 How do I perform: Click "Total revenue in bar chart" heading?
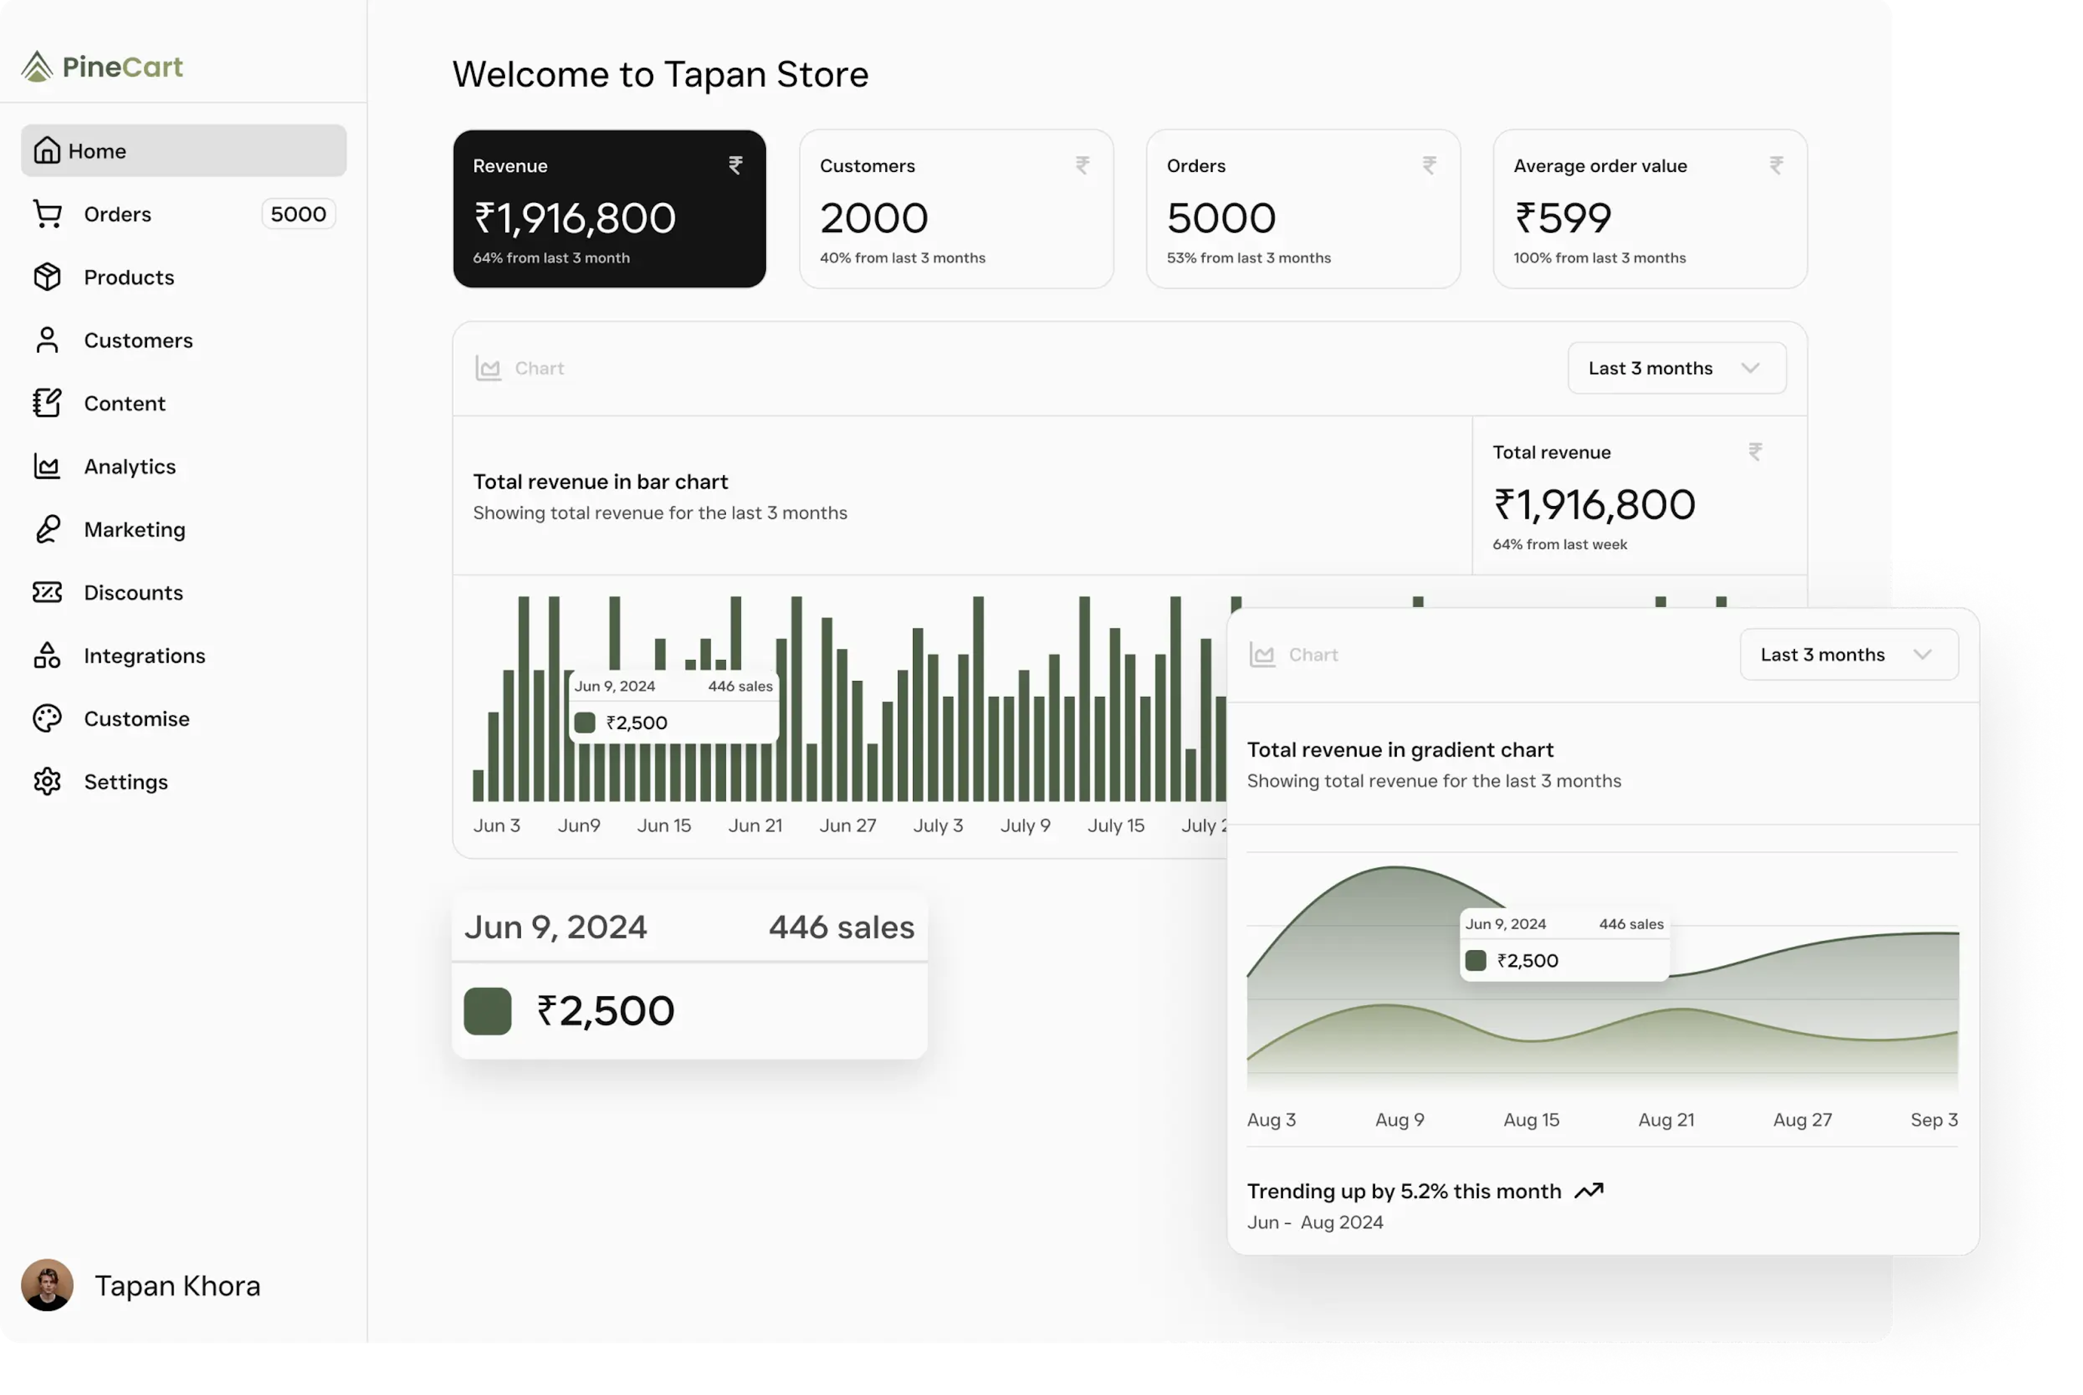pos(600,481)
